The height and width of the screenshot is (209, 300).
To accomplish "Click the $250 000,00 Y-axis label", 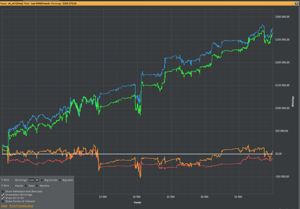I will tap(282, 39).
